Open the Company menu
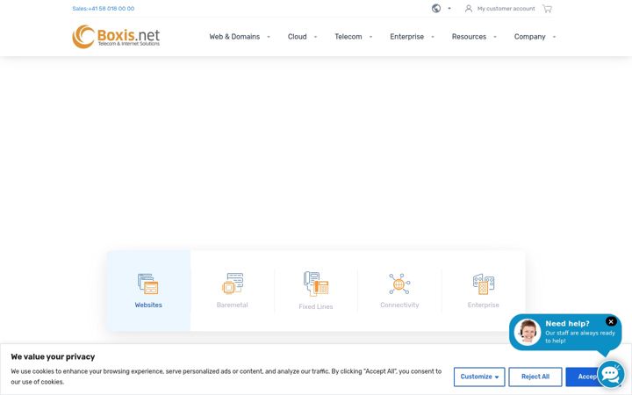 point(529,37)
